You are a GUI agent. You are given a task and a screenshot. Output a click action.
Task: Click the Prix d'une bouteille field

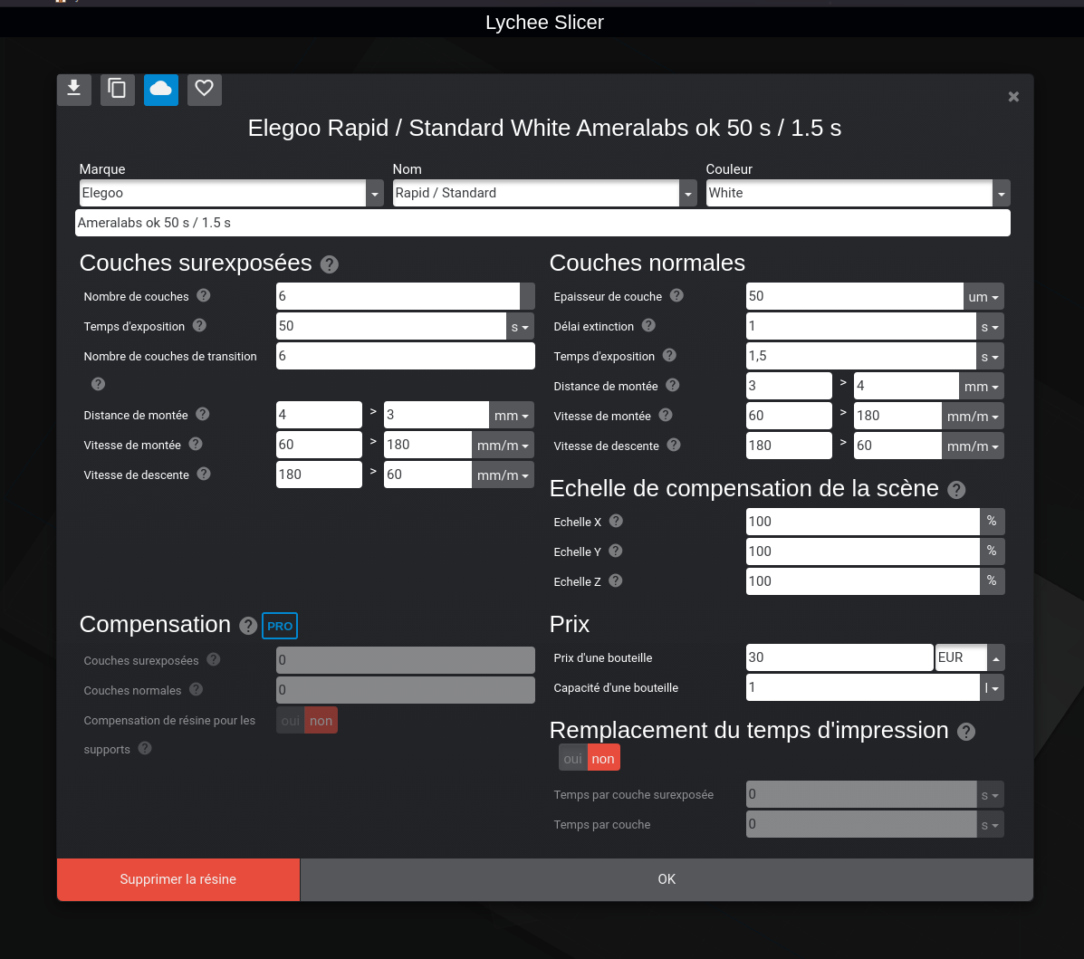click(x=840, y=657)
